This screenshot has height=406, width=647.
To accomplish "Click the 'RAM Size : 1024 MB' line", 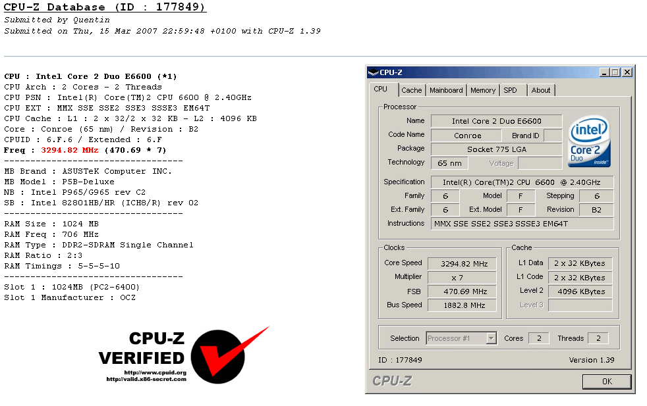I will pos(51,224).
